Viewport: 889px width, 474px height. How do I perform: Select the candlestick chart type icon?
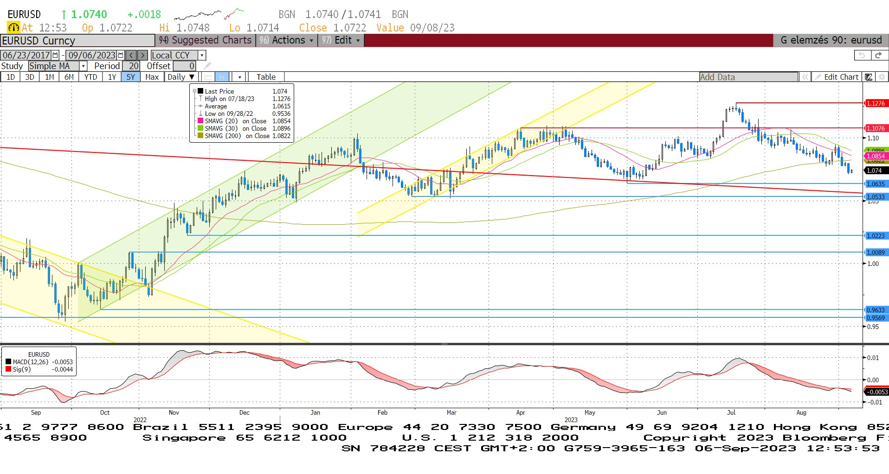point(222,77)
